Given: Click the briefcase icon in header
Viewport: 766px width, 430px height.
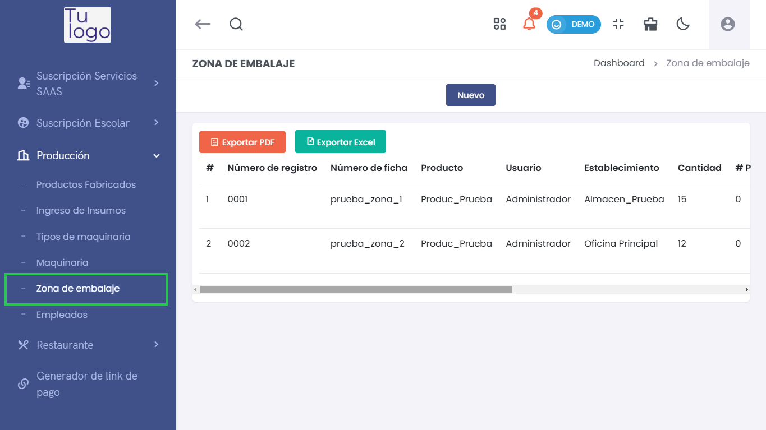Looking at the screenshot, I should tap(650, 24).
